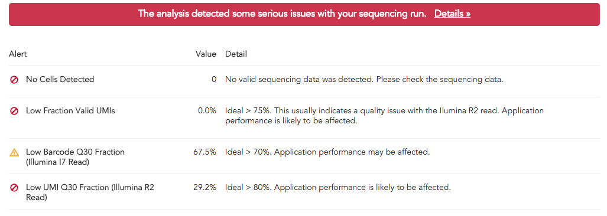The height and width of the screenshot is (216, 607).
Task: Select the Low Fraction Valid UMIs label
Action: (x=70, y=111)
